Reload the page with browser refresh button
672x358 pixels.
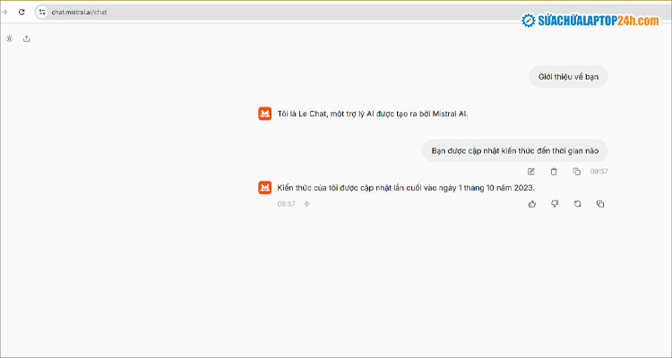[22, 12]
